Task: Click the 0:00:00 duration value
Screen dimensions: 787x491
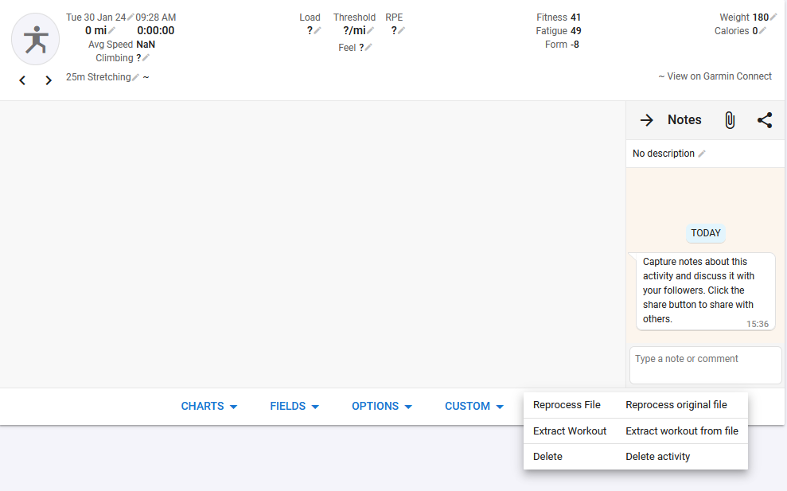Action: (x=156, y=30)
